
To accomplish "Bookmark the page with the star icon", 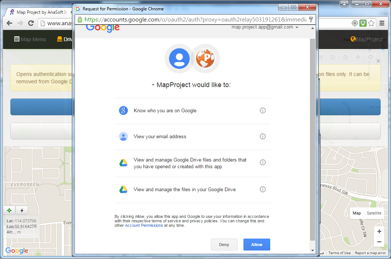I will click(371, 23).
